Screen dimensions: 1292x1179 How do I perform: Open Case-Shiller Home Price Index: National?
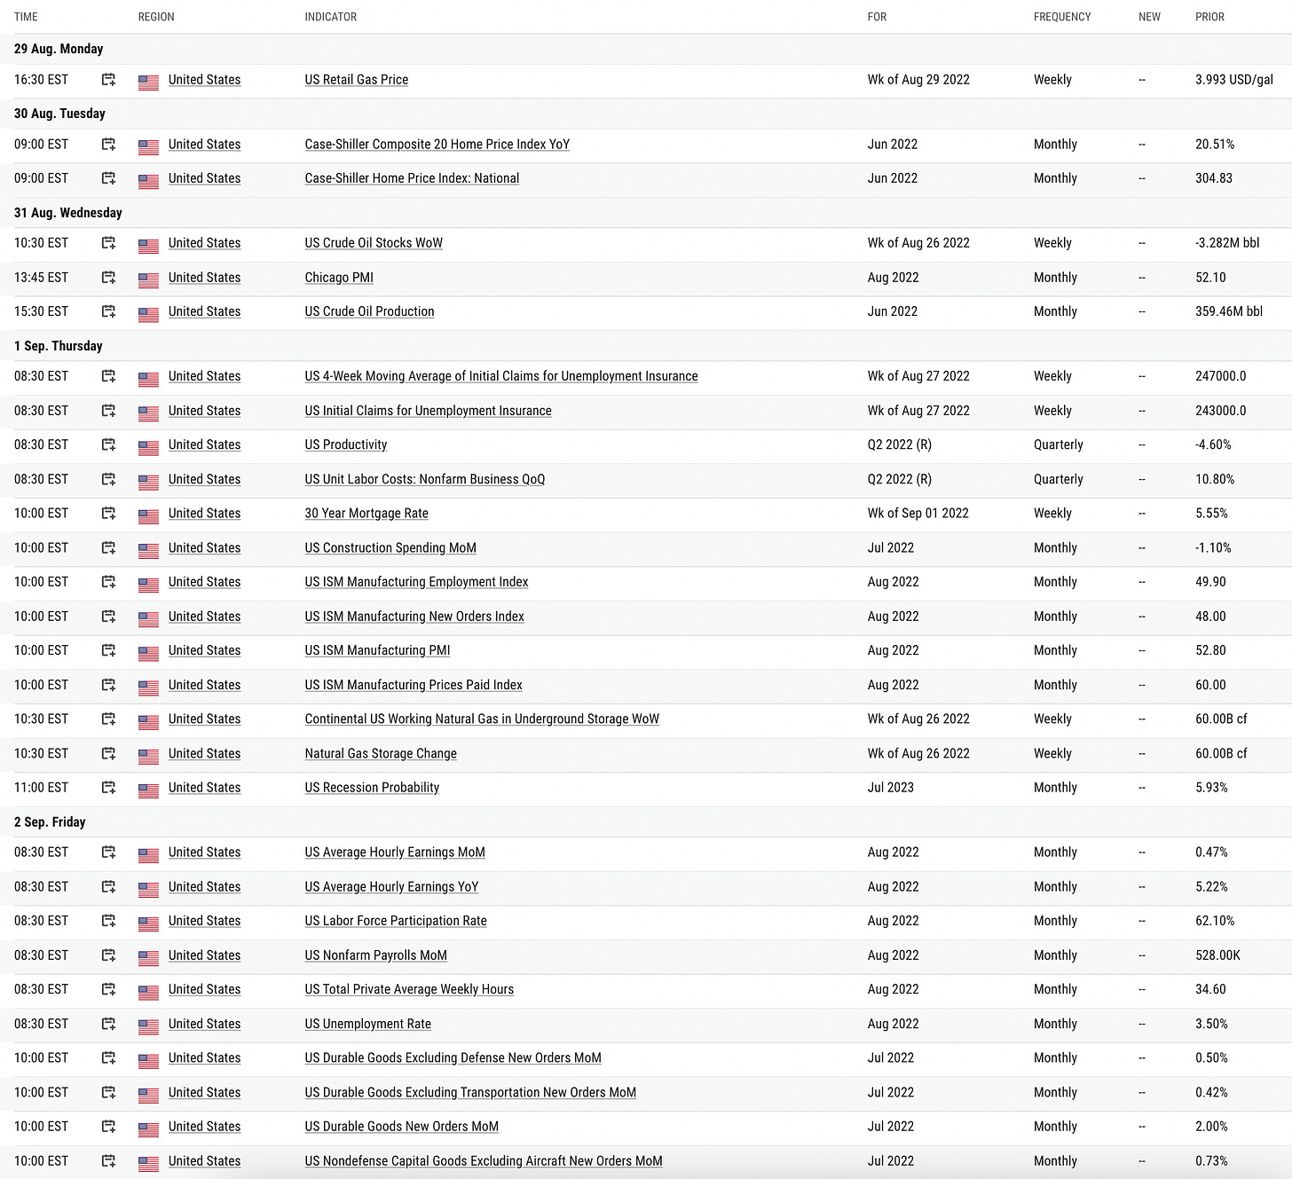point(412,178)
